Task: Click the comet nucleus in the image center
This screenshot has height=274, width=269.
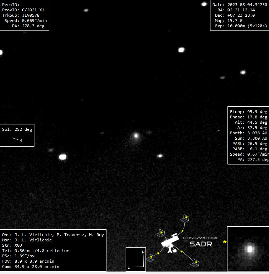Action: click(136, 136)
